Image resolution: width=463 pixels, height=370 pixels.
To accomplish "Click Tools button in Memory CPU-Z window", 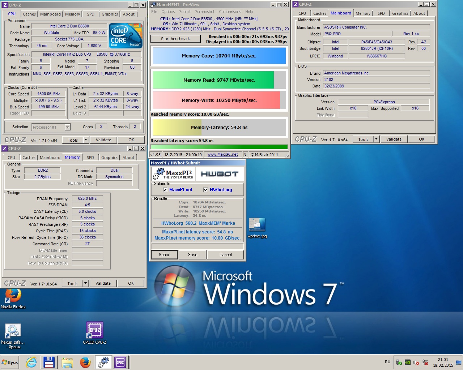I will tap(72, 283).
